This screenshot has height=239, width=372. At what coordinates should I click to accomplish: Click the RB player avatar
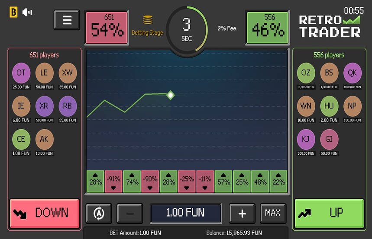click(x=68, y=106)
